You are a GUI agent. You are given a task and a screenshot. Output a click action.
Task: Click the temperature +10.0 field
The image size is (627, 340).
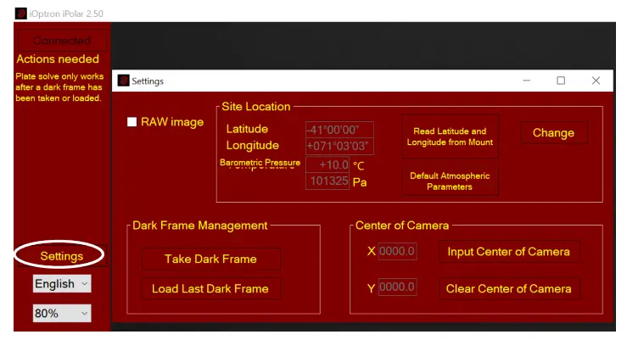coord(327,164)
